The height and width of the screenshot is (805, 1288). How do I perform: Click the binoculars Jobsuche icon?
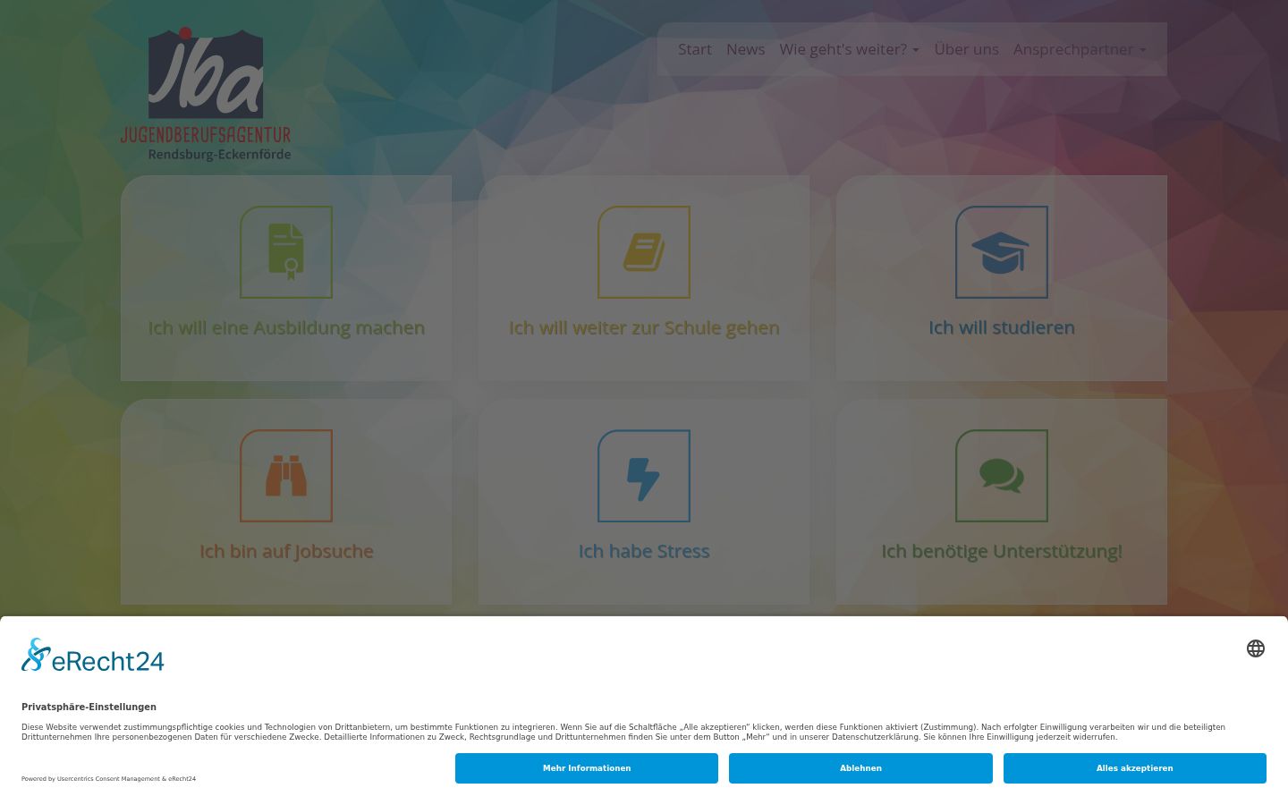[286, 476]
